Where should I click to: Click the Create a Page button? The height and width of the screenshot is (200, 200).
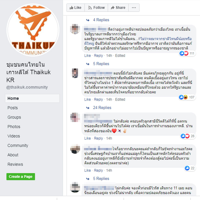point(21,176)
